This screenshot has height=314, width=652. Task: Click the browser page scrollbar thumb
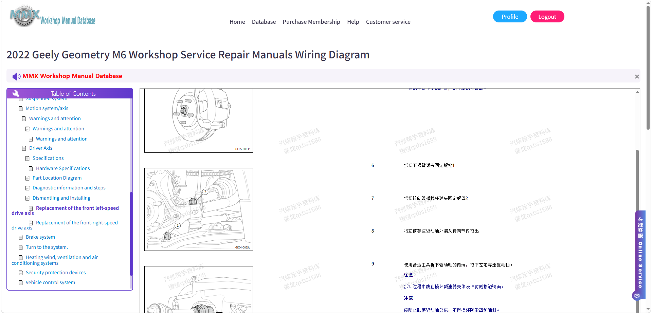(648, 68)
